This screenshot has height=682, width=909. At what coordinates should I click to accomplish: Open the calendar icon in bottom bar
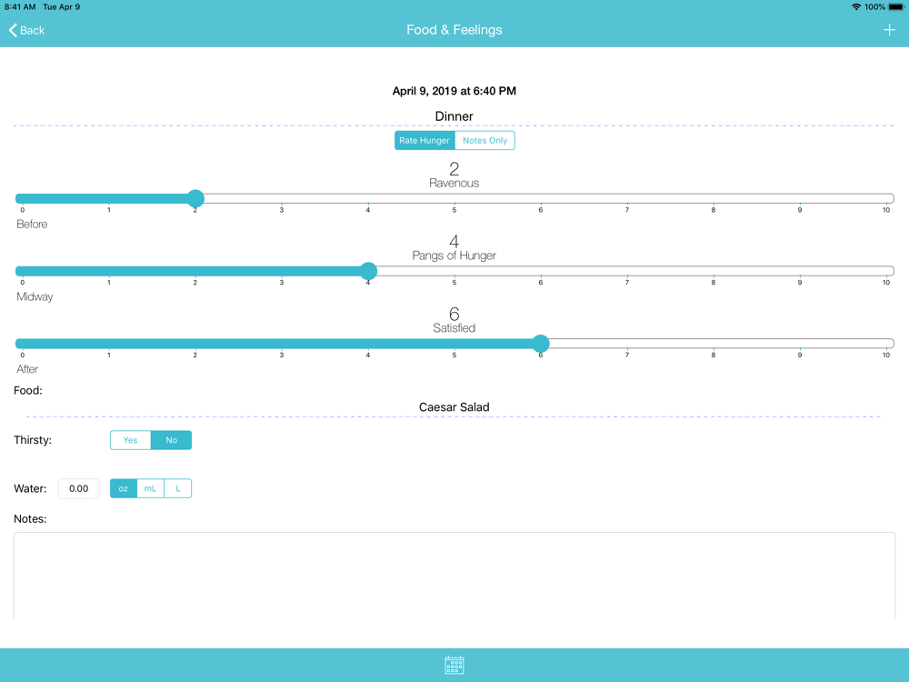(x=454, y=666)
